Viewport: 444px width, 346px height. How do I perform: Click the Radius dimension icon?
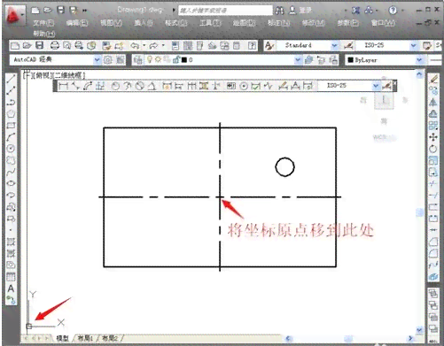115,86
